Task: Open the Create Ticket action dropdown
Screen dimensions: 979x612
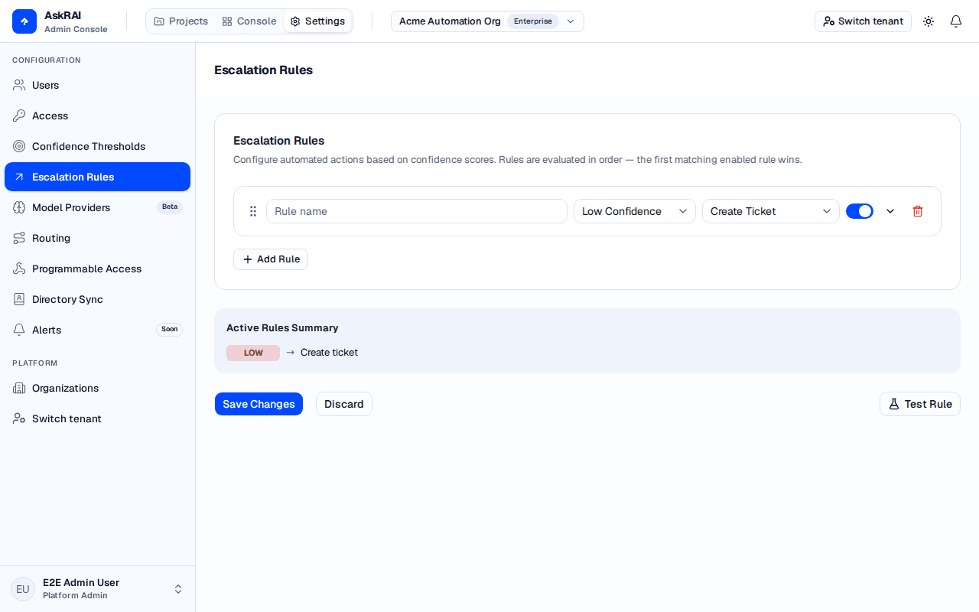Action: click(x=771, y=211)
